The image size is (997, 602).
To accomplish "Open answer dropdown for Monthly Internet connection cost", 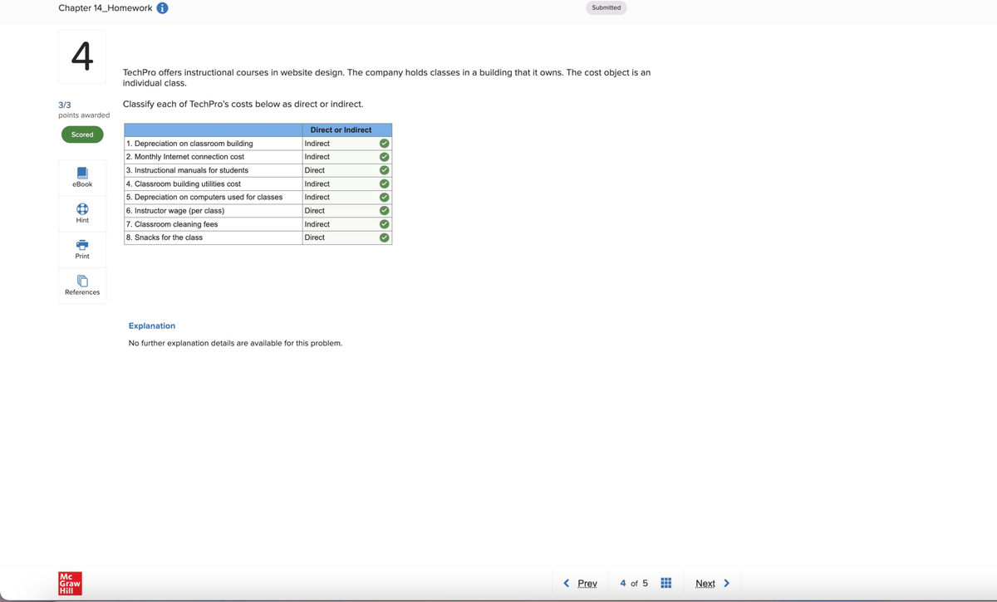I will (x=339, y=157).
